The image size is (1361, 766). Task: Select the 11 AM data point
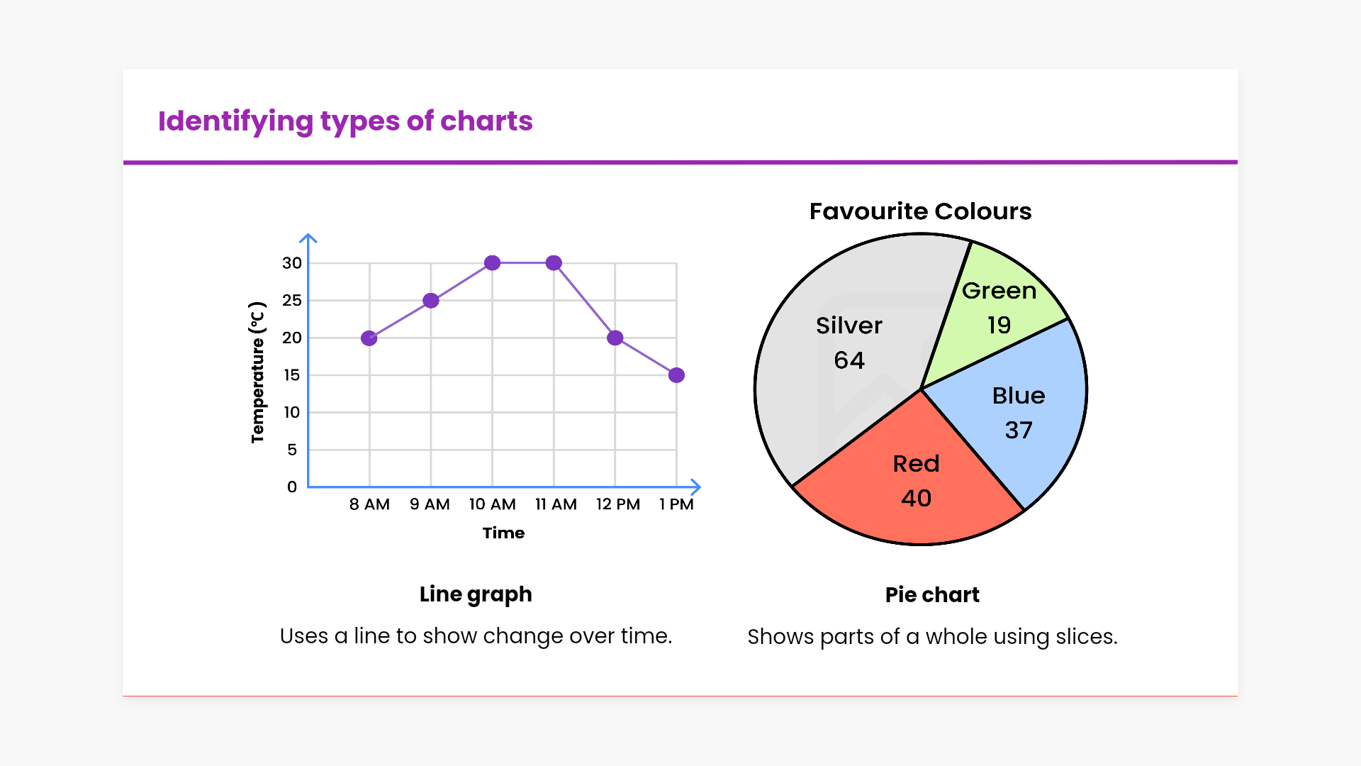pyautogui.click(x=554, y=263)
